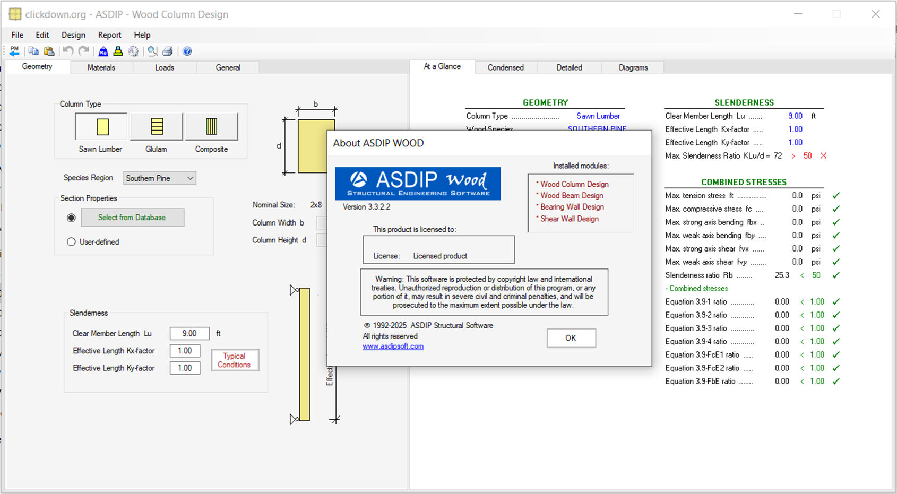
Task: Click the printer icon
Action: (168, 51)
